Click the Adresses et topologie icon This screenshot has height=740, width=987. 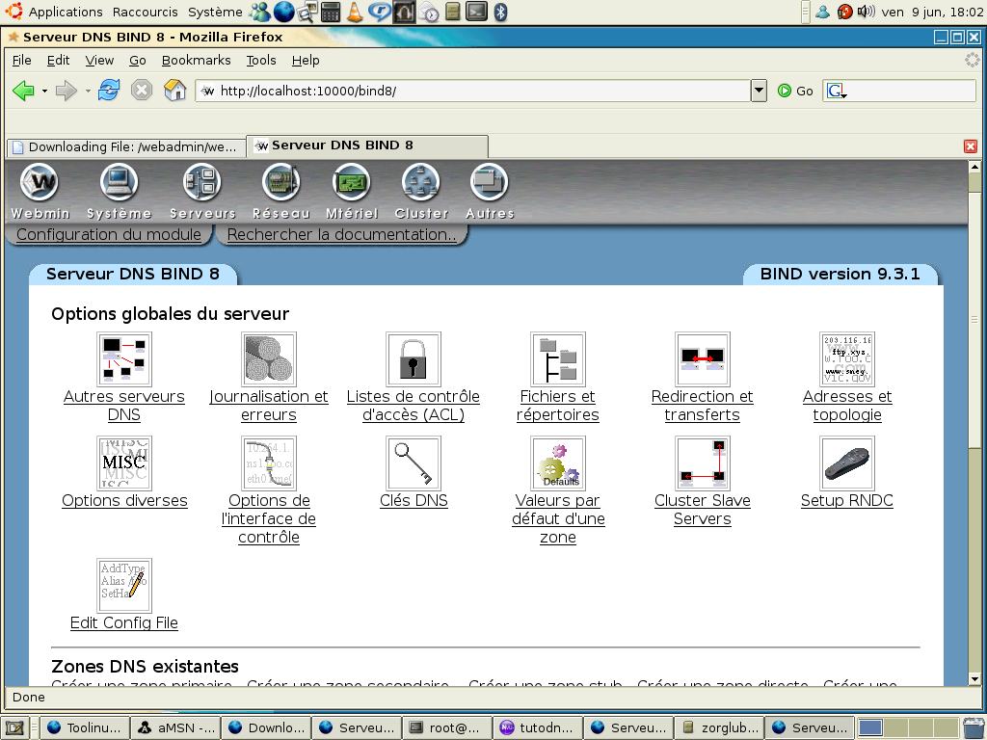tap(847, 359)
